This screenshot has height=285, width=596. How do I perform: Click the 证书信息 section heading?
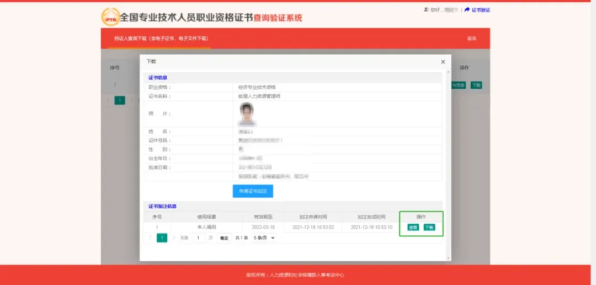click(158, 78)
